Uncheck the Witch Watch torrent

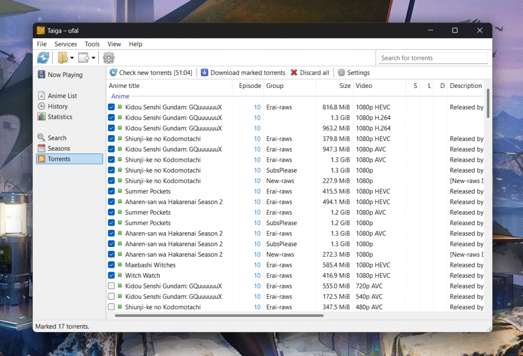[x=111, y=276]
